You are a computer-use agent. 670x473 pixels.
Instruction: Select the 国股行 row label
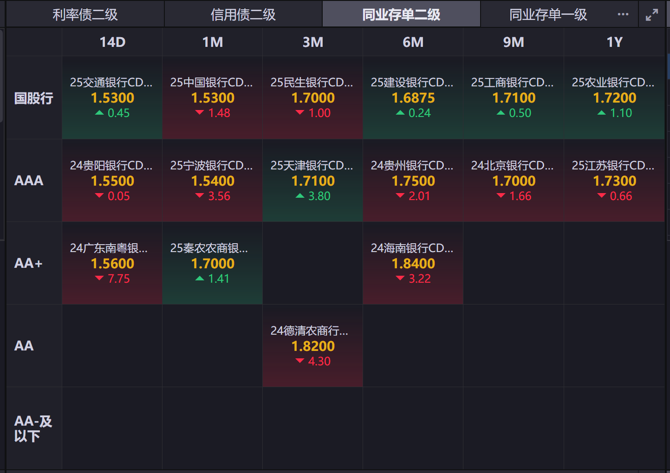pyautogui.click(x=34, y=98)
